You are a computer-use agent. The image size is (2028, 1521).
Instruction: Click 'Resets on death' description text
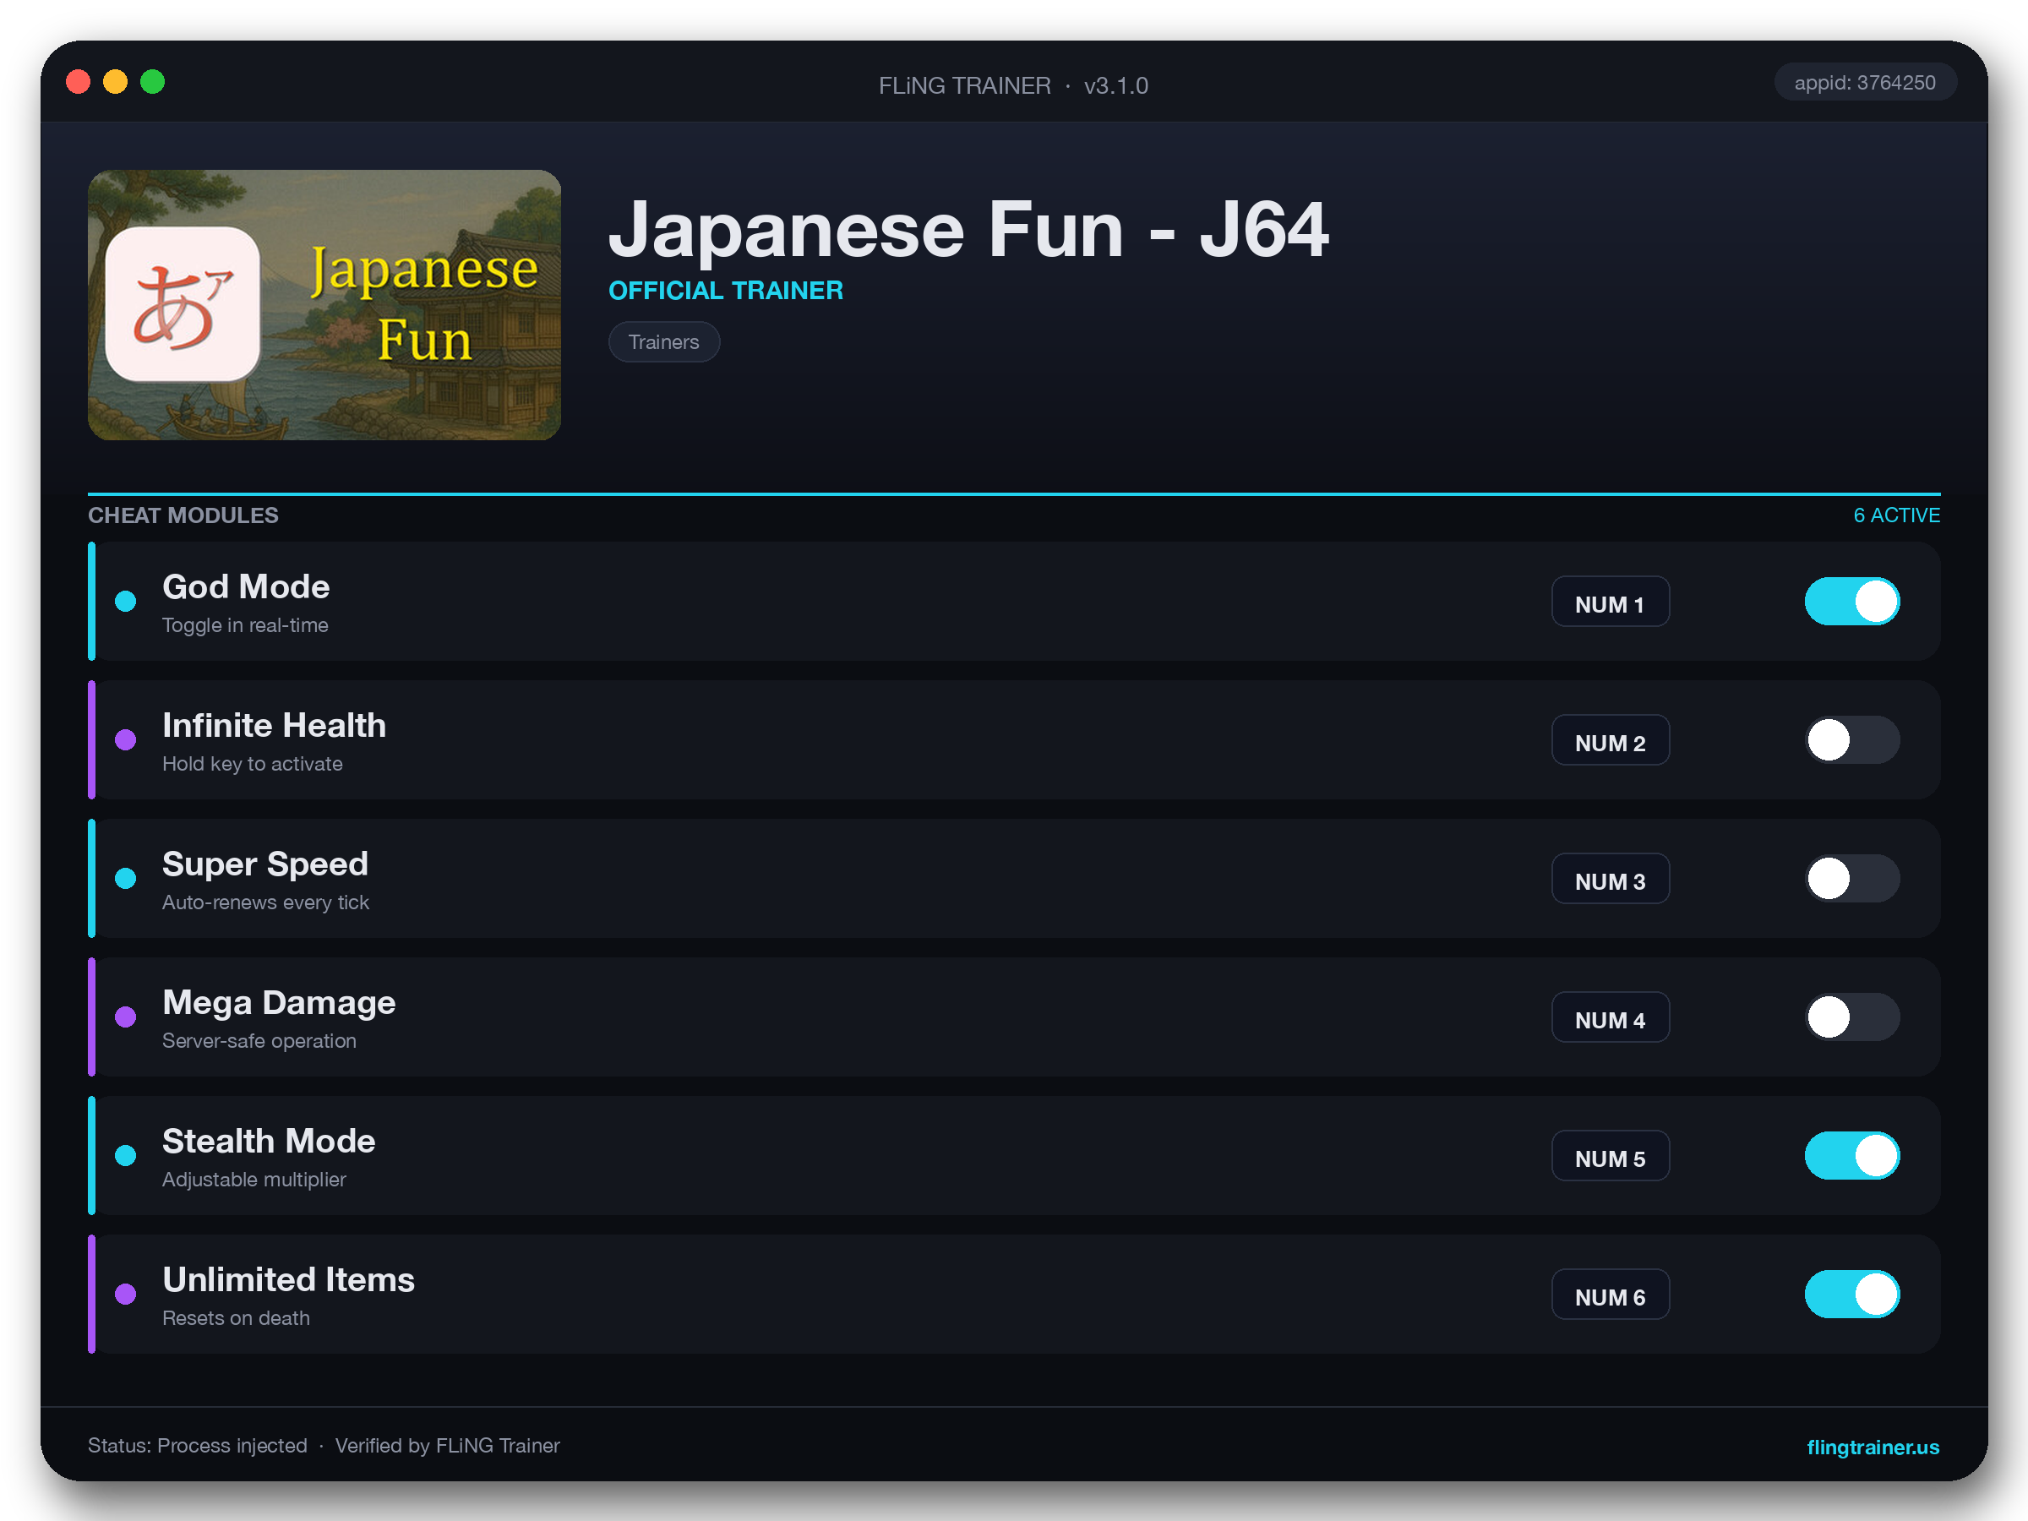(x=236, y=1317)
